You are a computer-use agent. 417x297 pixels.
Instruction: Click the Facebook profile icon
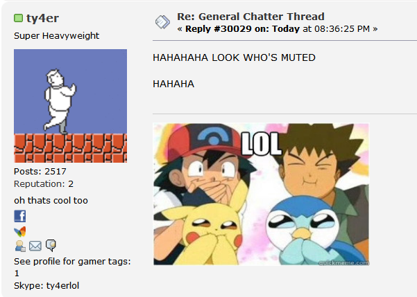pos(20,216)
